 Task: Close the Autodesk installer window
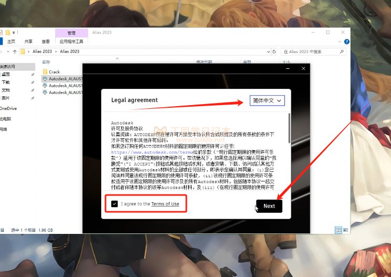(x=303, y=68)
